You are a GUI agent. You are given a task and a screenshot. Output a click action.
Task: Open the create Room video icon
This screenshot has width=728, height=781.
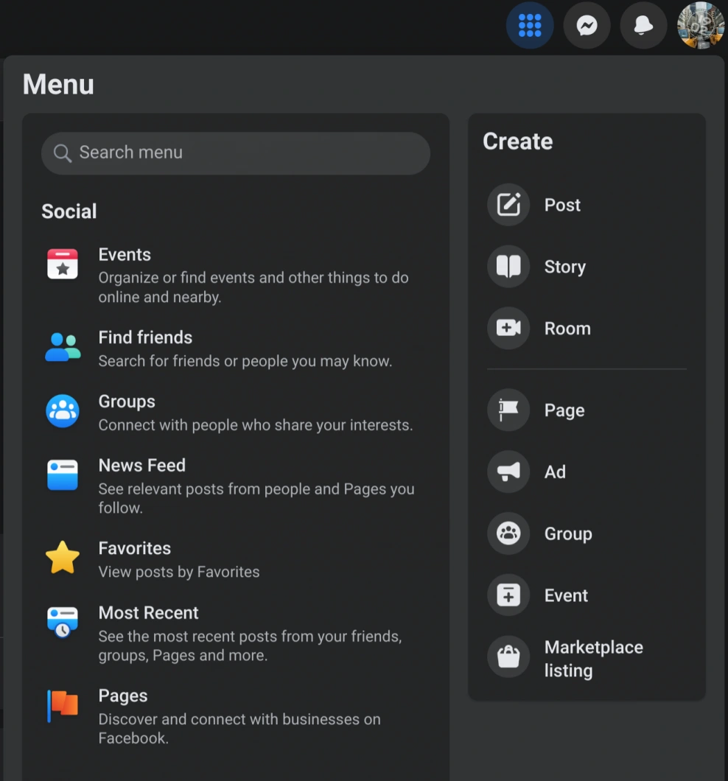pos(508,329)
